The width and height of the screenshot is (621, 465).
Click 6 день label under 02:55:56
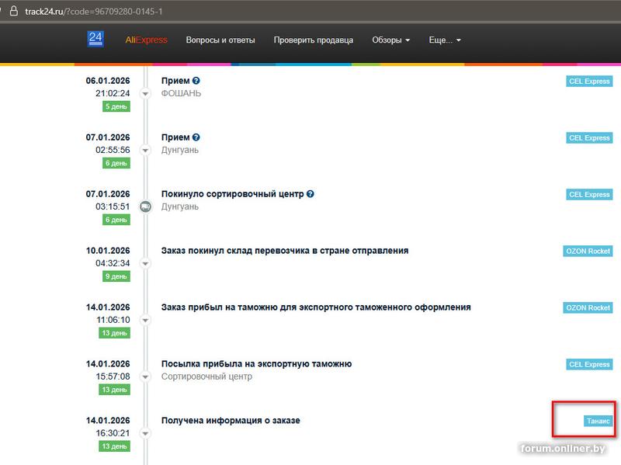tap(116, 163)
